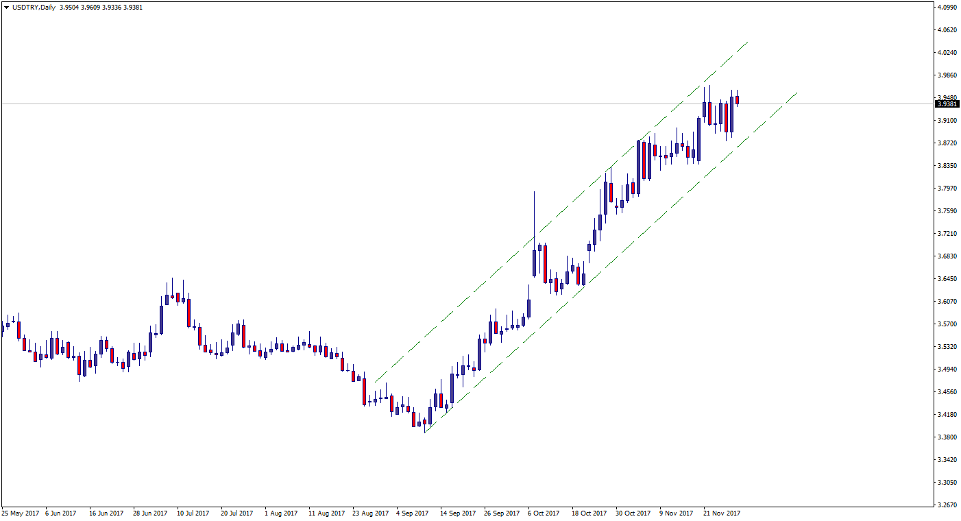Click the 21 Nov 2017 date label

coord(722,513)
